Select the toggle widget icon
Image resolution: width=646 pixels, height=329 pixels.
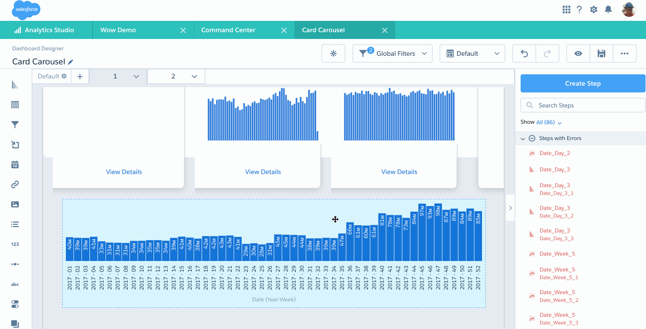click(x=15, y=304)
